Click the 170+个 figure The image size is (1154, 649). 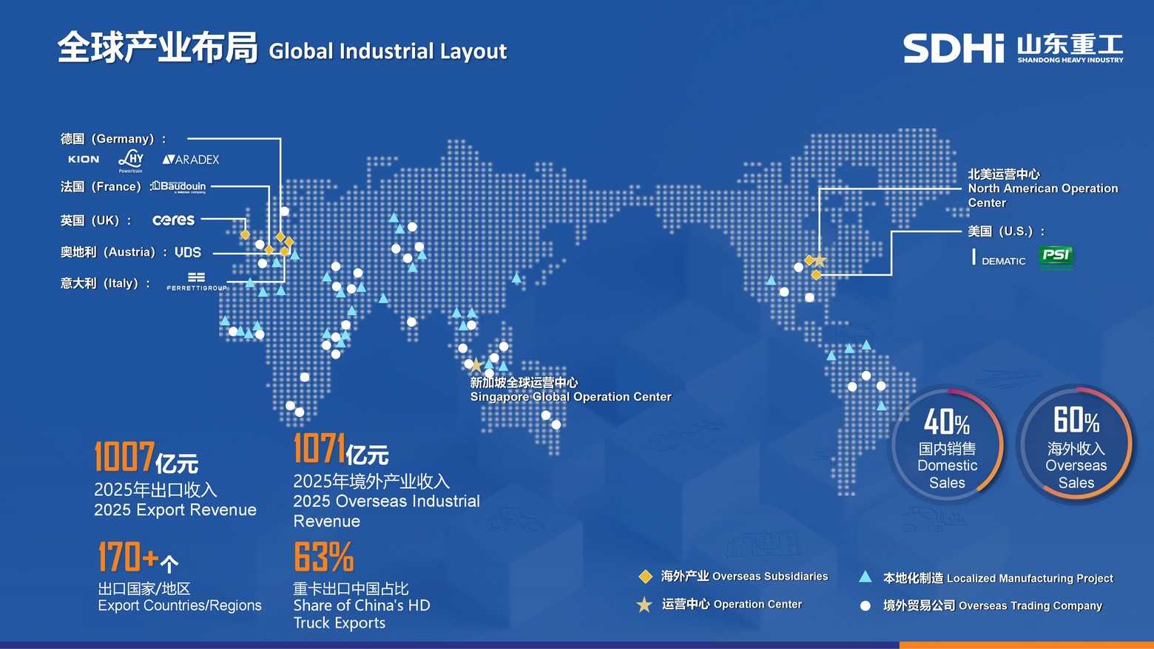(x=138, y=557)
